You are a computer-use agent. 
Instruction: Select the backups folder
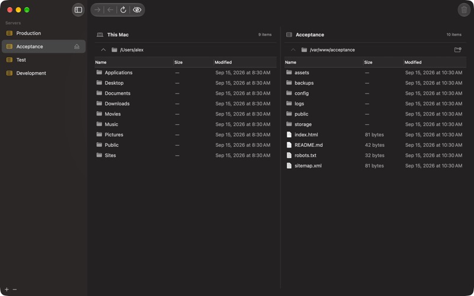[375, 83]
